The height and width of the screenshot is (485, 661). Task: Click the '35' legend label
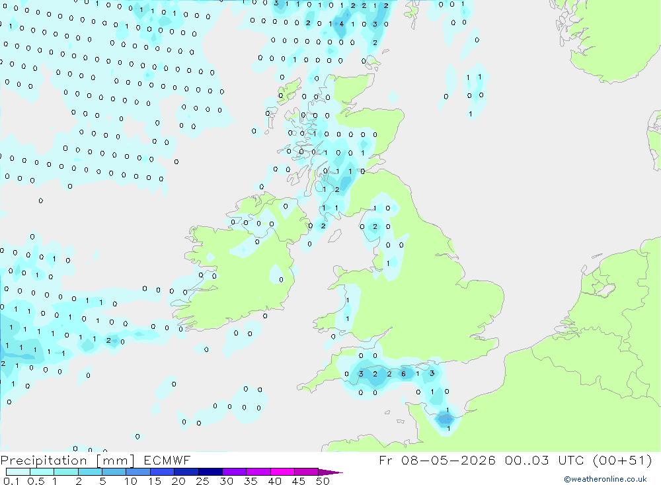tap(251, 481)
